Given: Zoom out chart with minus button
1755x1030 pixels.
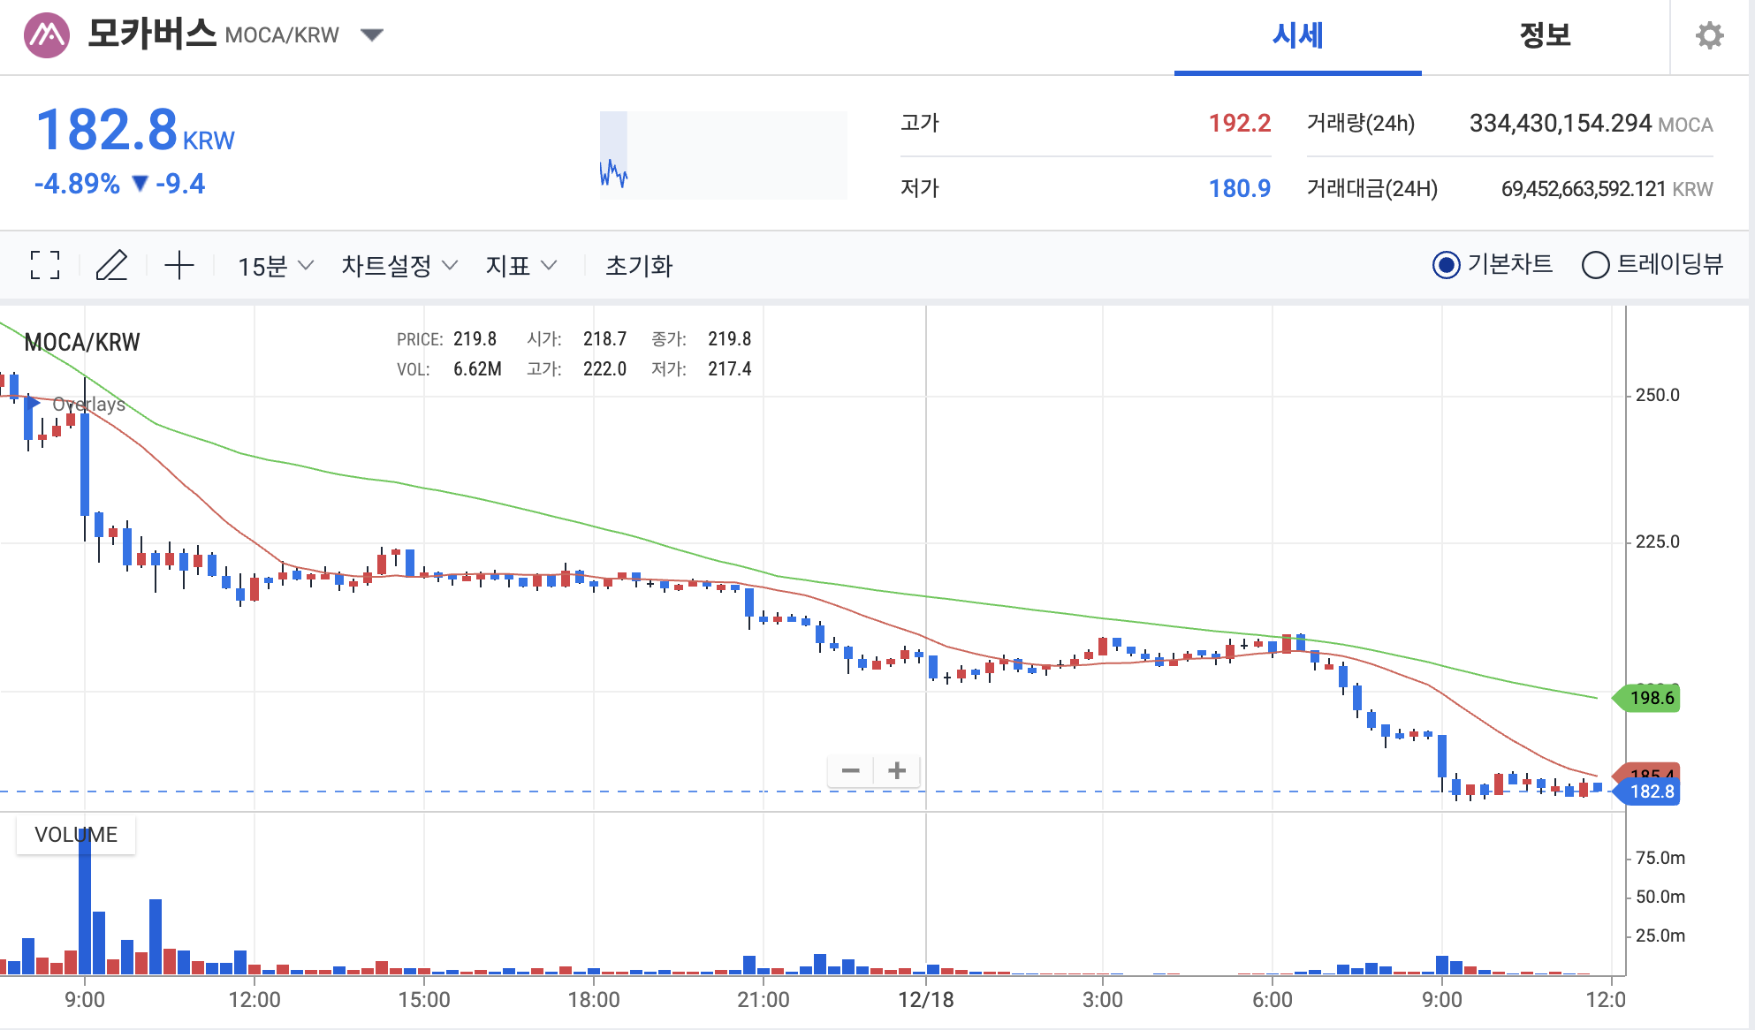Looking at the screenshot, I should (851, 770).
